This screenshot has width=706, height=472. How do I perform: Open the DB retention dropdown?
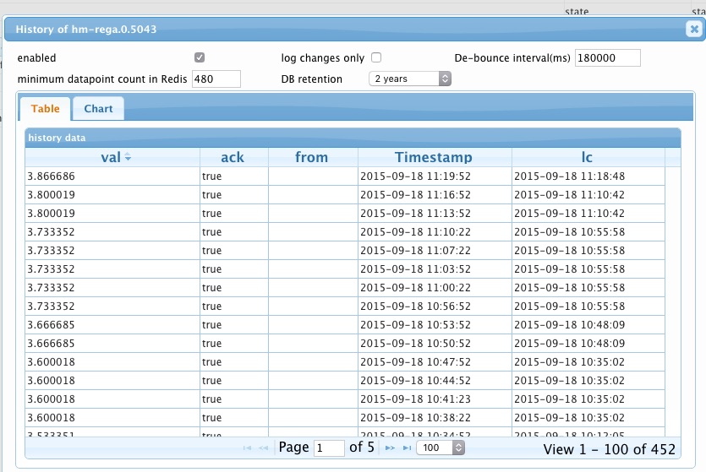coord(410,79)
